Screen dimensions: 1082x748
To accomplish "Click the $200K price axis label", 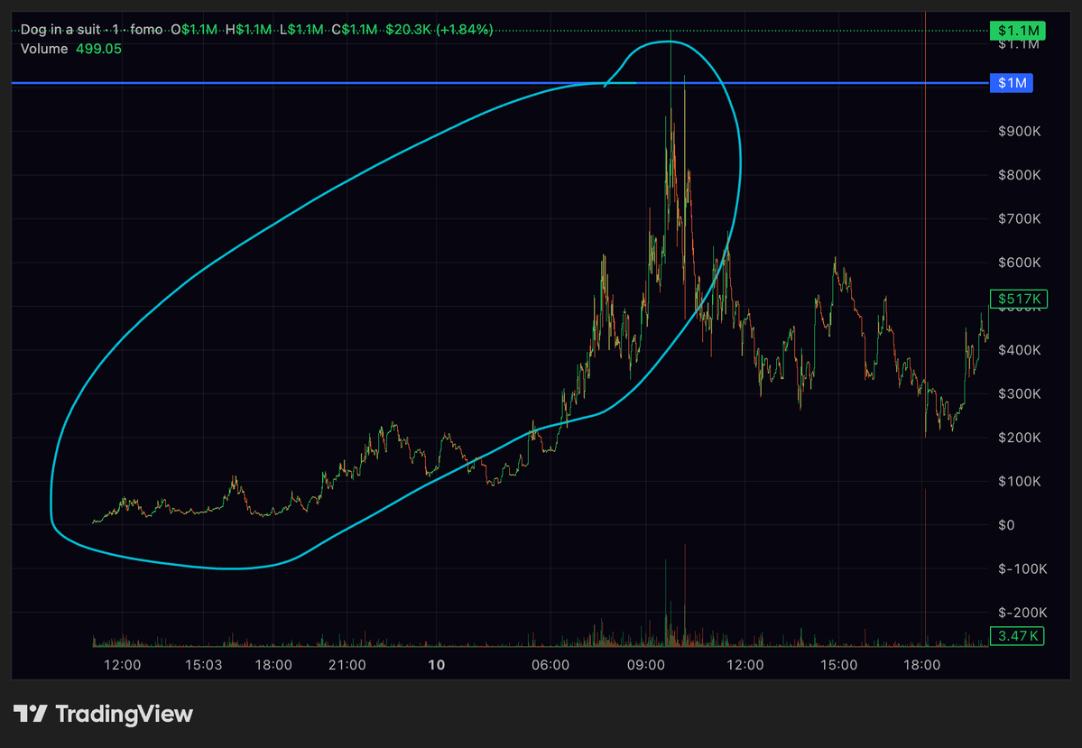I will [x=1019, y=438].
